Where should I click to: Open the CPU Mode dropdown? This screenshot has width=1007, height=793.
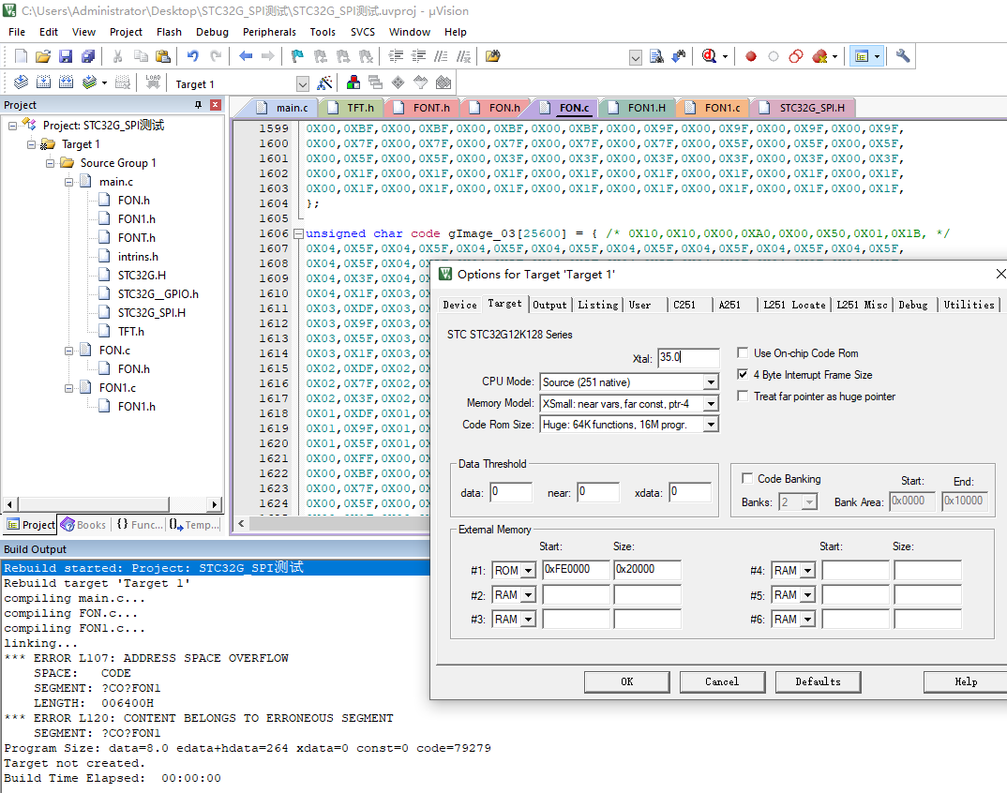click(x=711, y=382)
